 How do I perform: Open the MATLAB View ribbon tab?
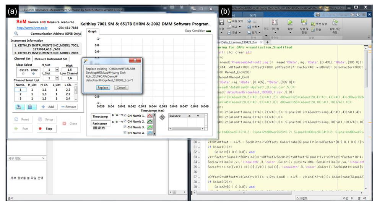tap(253, 15)
